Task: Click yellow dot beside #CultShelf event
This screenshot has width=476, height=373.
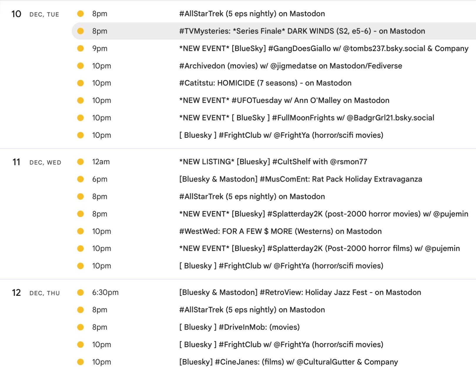Action: click(x=81, y=162)
